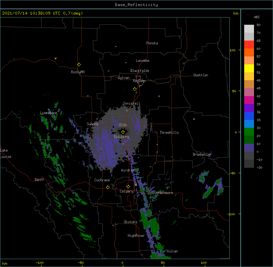The image size is (273, 267).
Task: Select the radar site diamond above Didsbury
Action: (x=123, y=132)
